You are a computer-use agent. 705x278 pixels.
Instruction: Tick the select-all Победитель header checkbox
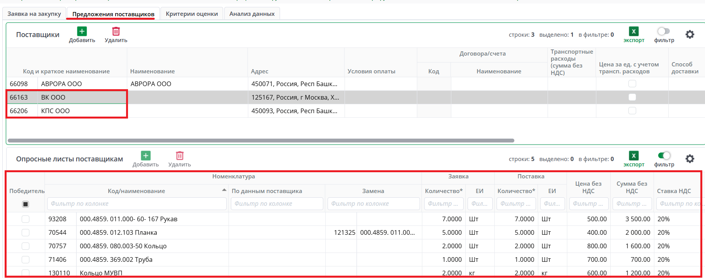tap(26, 204)
